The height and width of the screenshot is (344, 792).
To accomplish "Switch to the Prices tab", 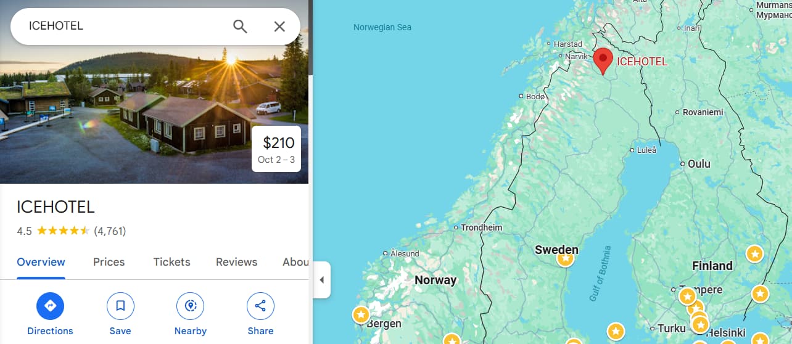I will click(109, 262).
